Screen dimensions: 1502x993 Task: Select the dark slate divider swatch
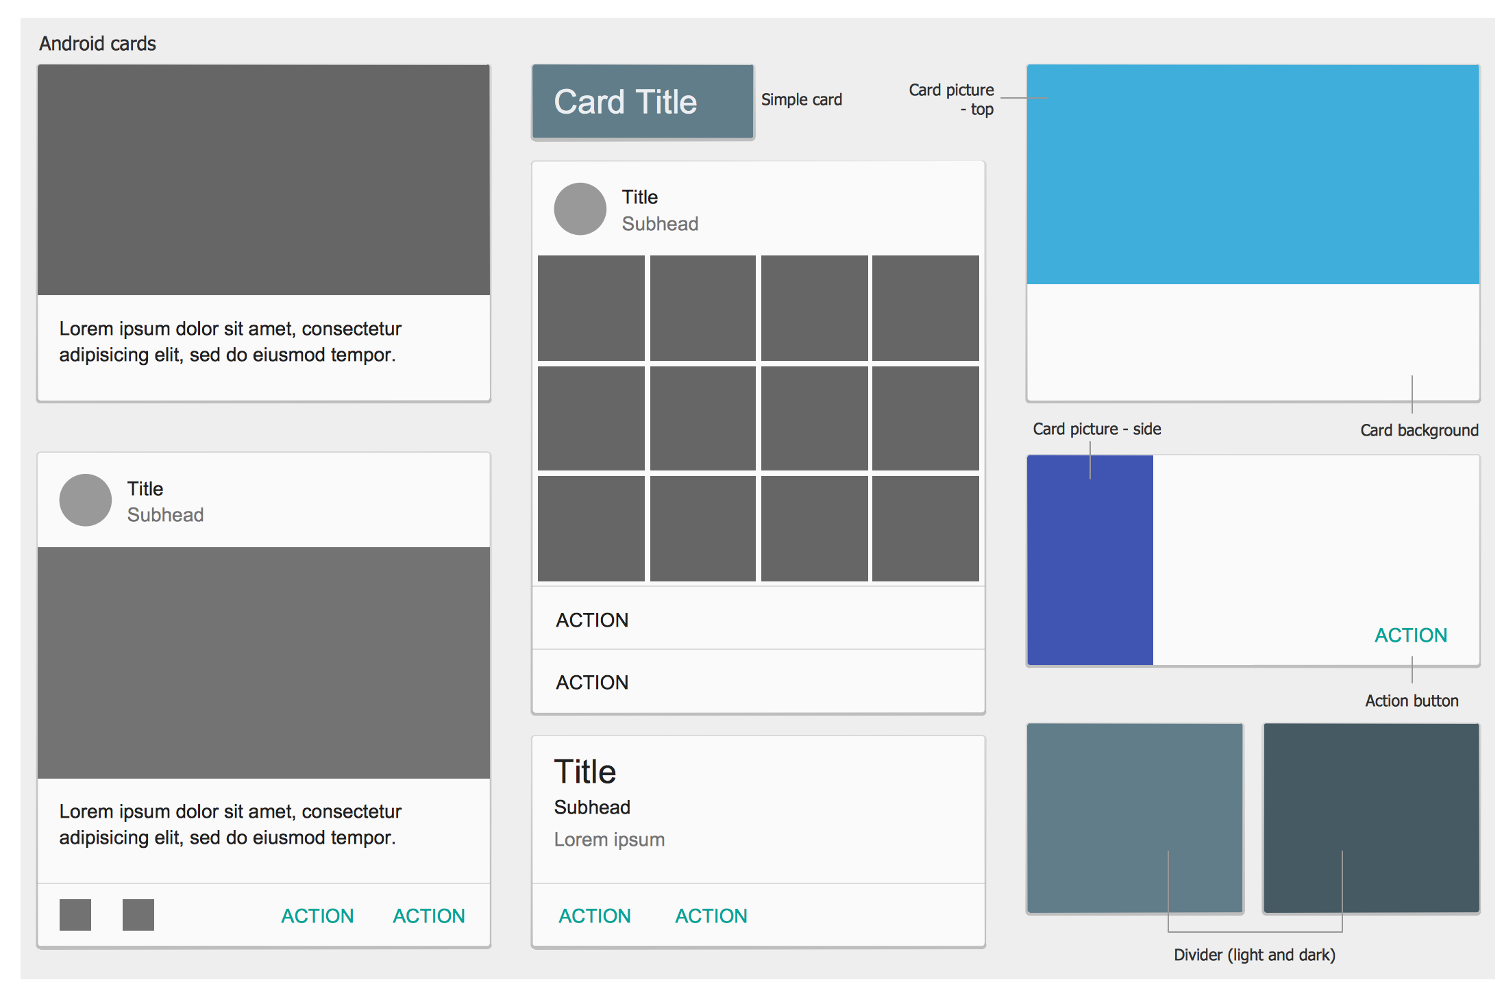pyautogui.click(x=1370, y=818)
